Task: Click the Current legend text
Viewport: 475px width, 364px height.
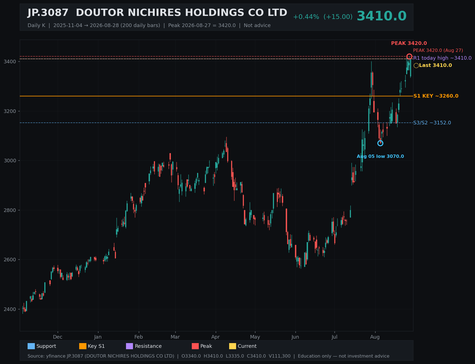Action: point(247,346)
